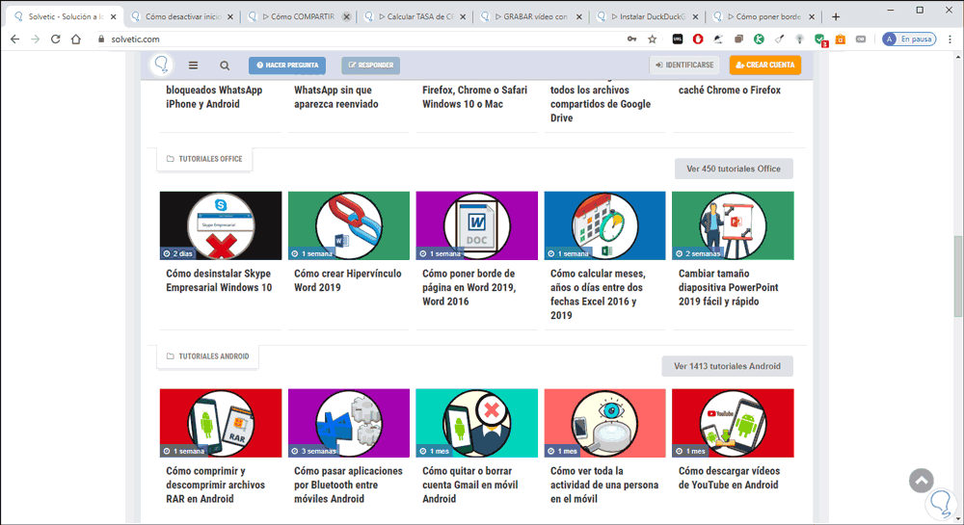Open the saved passwords key icon
The image size is (964, 525).
(631, 39)
